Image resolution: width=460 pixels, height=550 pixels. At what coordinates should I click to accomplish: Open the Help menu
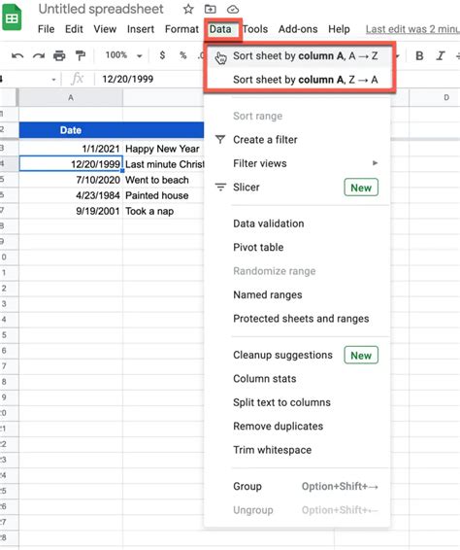[339, 29]
